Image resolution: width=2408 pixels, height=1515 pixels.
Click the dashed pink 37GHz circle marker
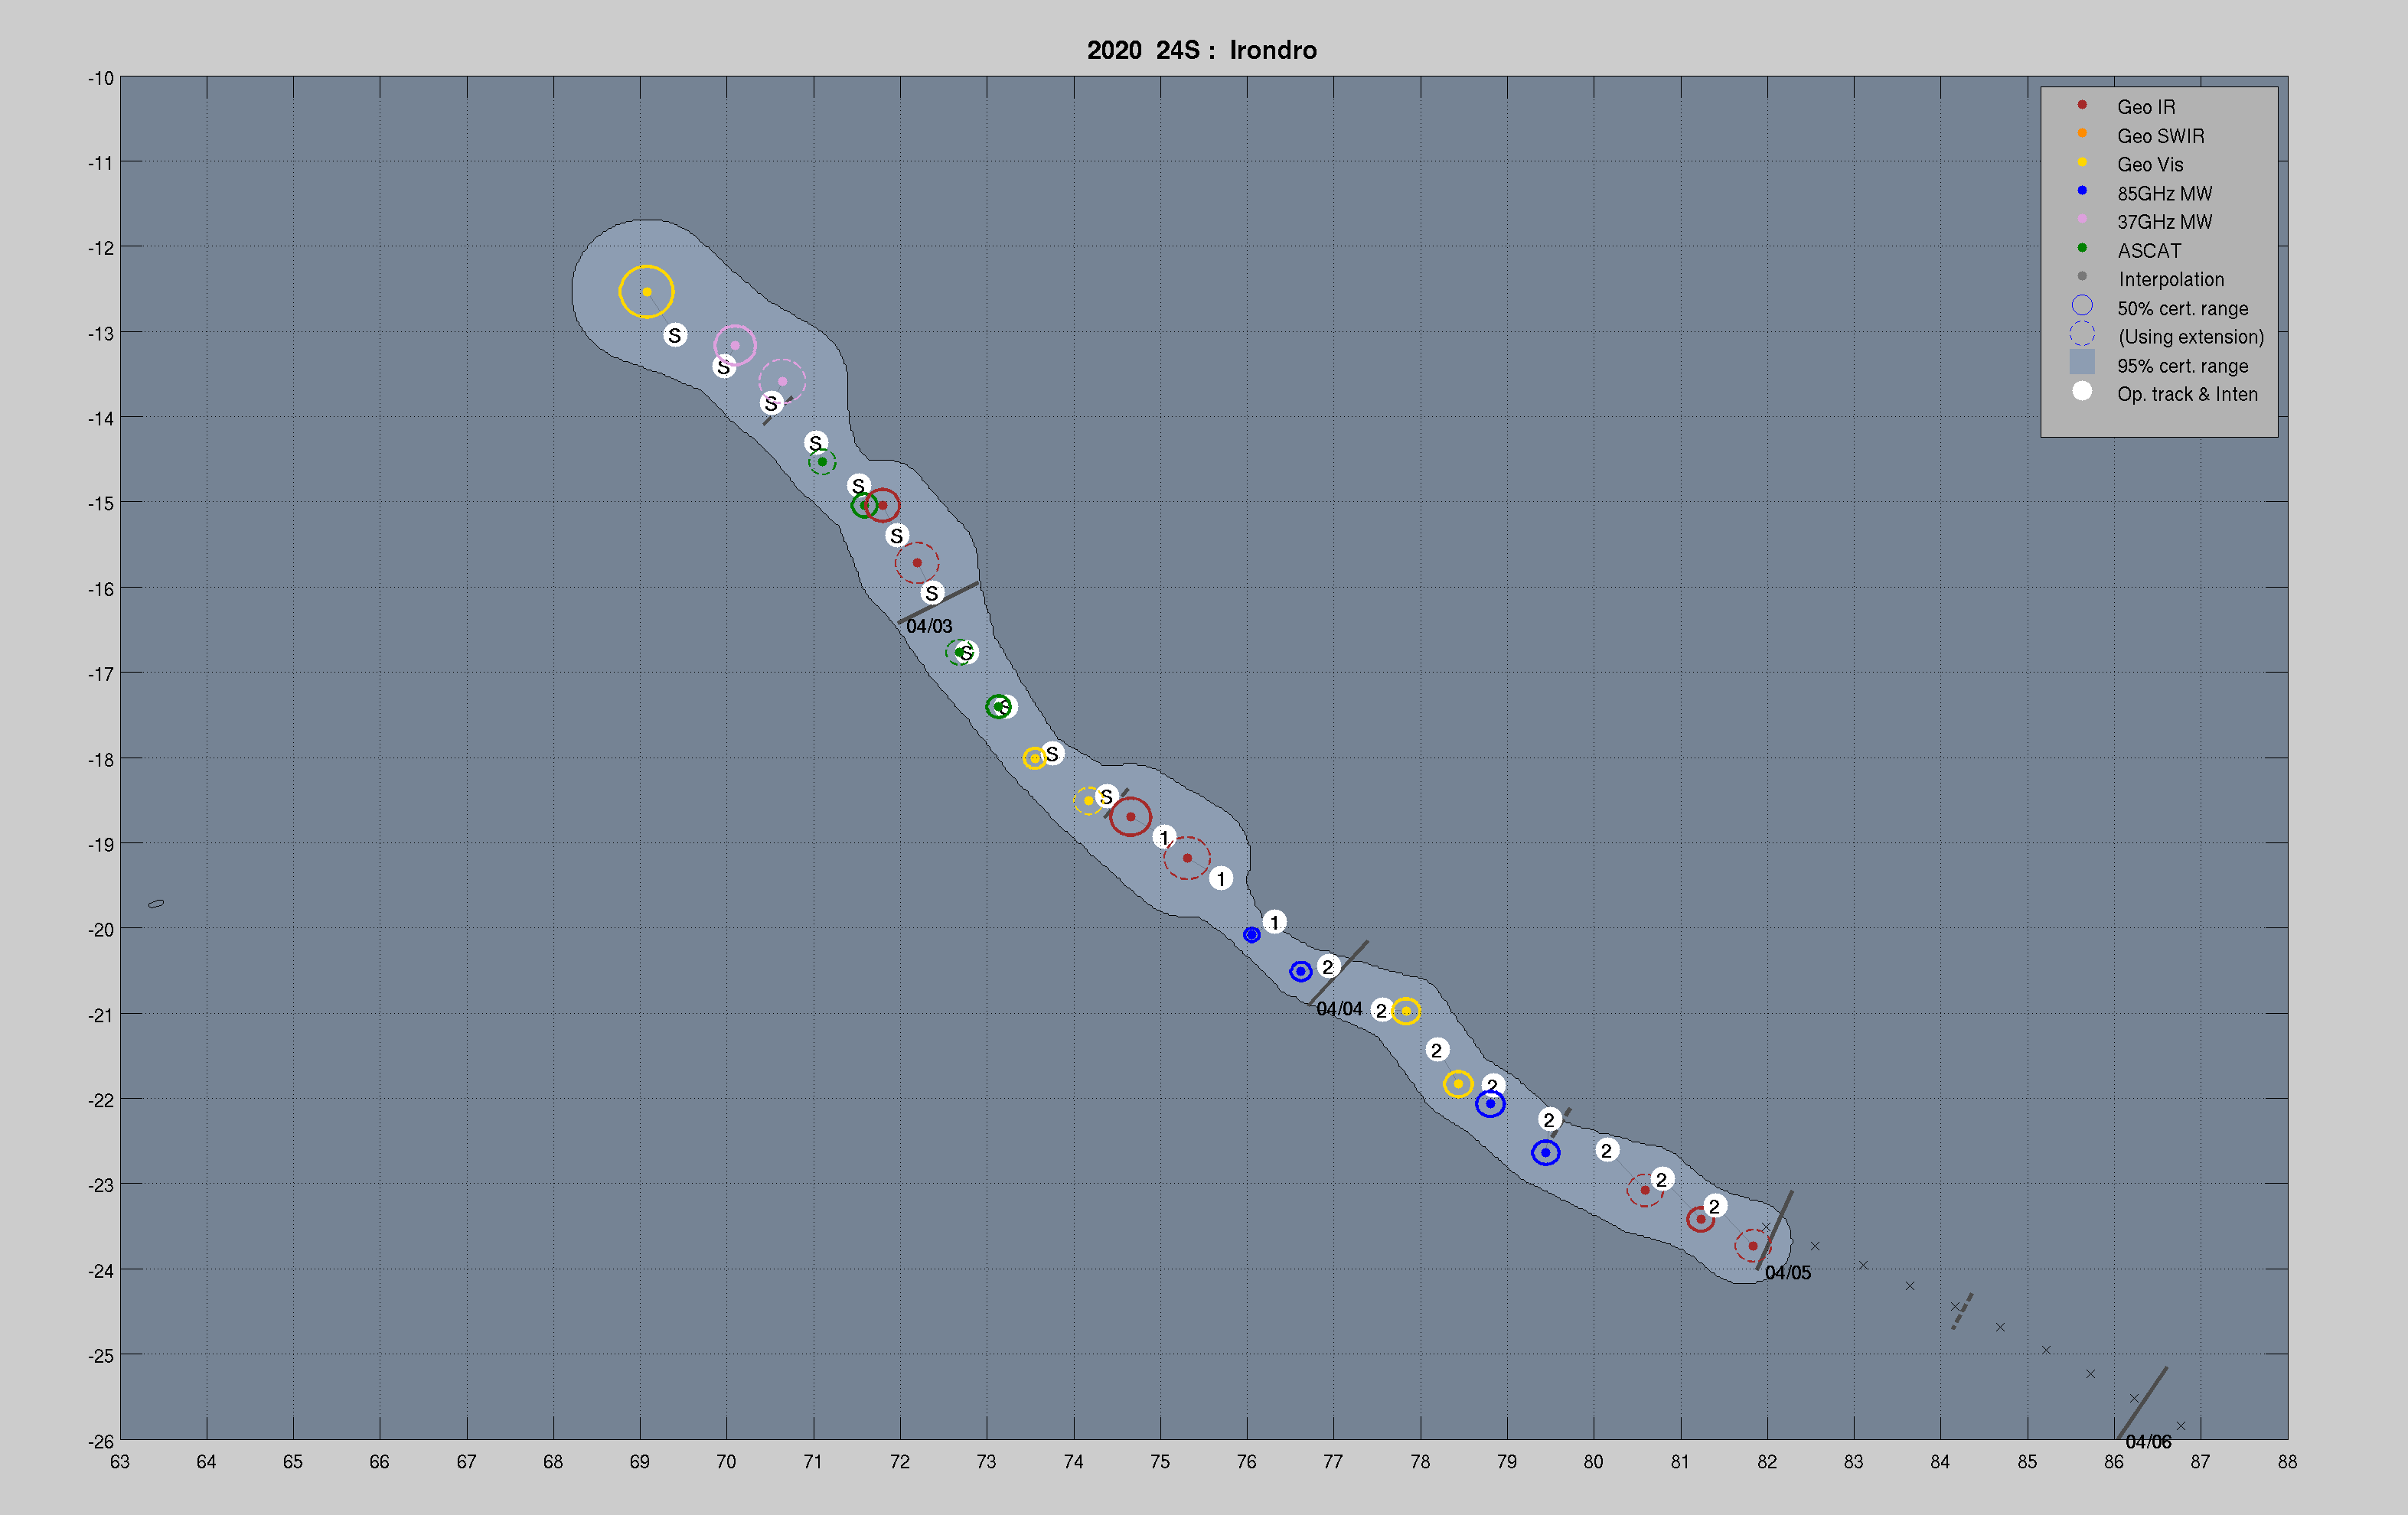click(782, 381)
